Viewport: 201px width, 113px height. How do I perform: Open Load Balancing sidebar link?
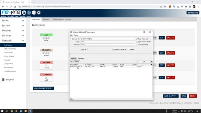coord(10,71)
